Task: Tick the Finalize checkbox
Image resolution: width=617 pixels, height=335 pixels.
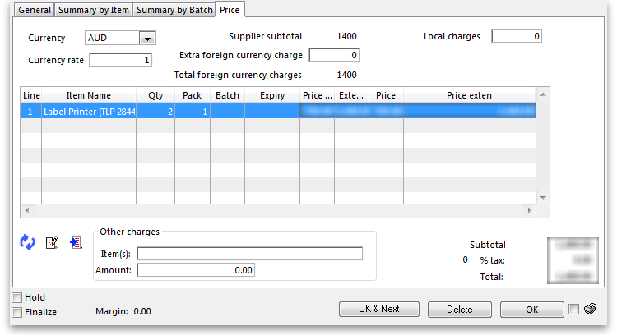Action: point(17,312)
